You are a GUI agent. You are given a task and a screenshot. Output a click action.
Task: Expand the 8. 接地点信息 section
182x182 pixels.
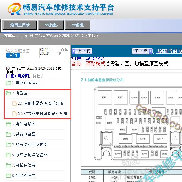pyautogui.click(x=24, y=176)
